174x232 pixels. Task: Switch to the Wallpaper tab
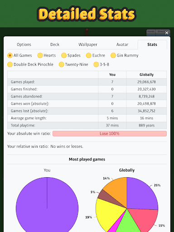(88, 44)
